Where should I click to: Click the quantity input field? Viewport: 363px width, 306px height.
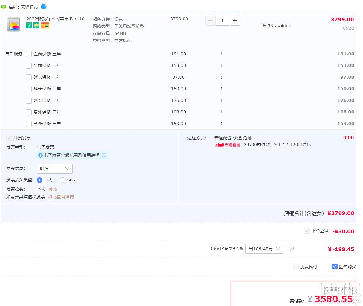[222, 21]
